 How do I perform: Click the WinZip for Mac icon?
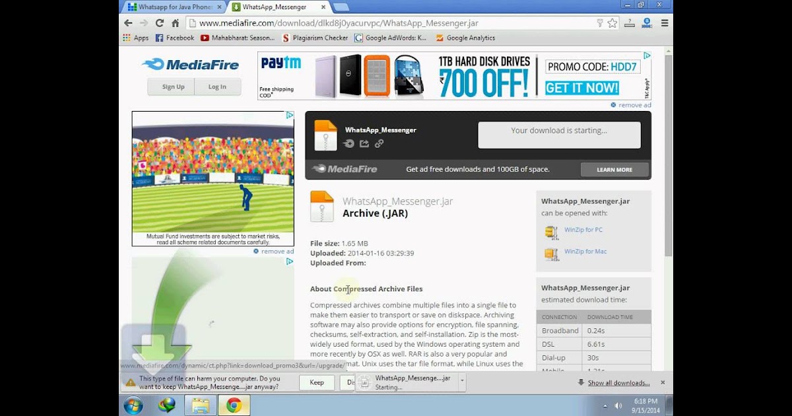point(551,254)
